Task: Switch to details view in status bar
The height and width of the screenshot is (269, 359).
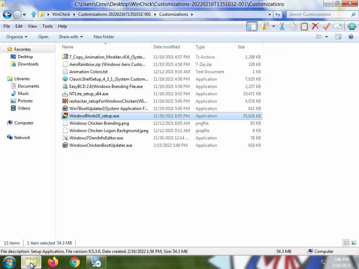Action: (346, 243)
